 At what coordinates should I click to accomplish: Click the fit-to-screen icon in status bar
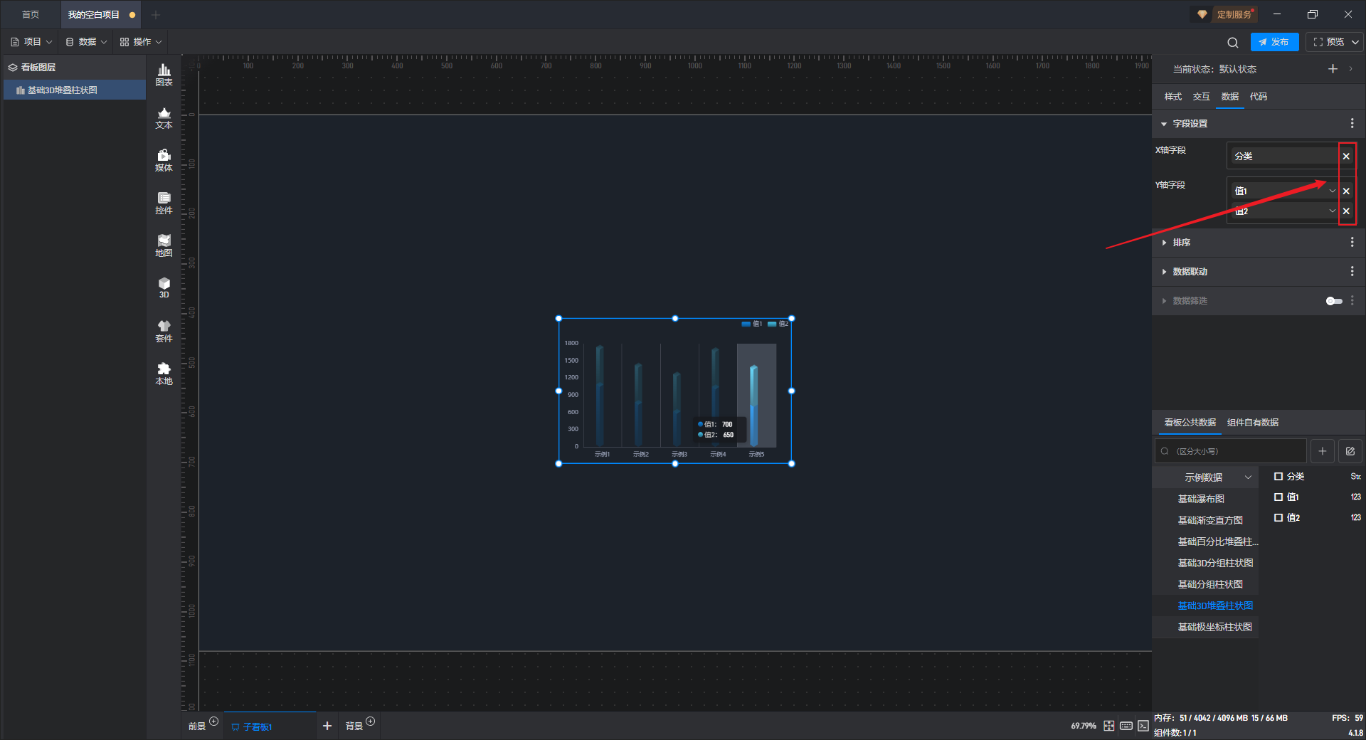click(1109, 726)
